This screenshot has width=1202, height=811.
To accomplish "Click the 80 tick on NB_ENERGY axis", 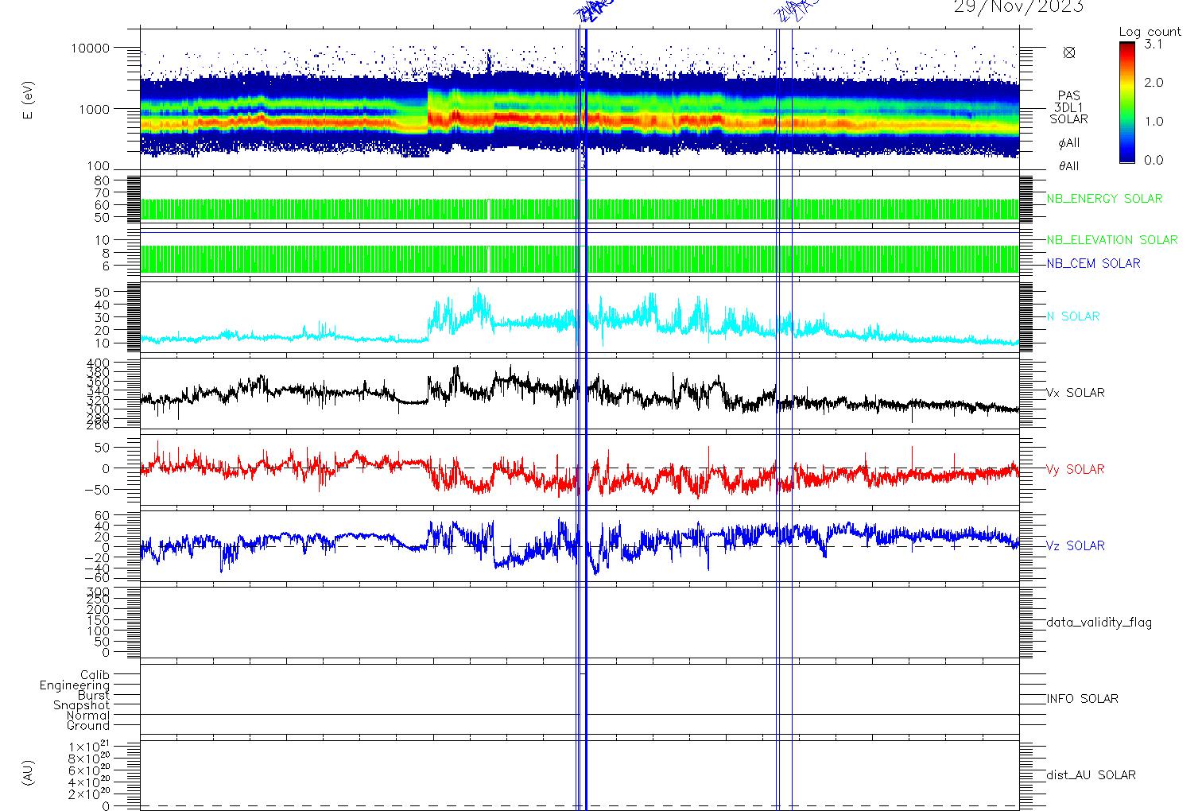I will (x=102, y=181).
